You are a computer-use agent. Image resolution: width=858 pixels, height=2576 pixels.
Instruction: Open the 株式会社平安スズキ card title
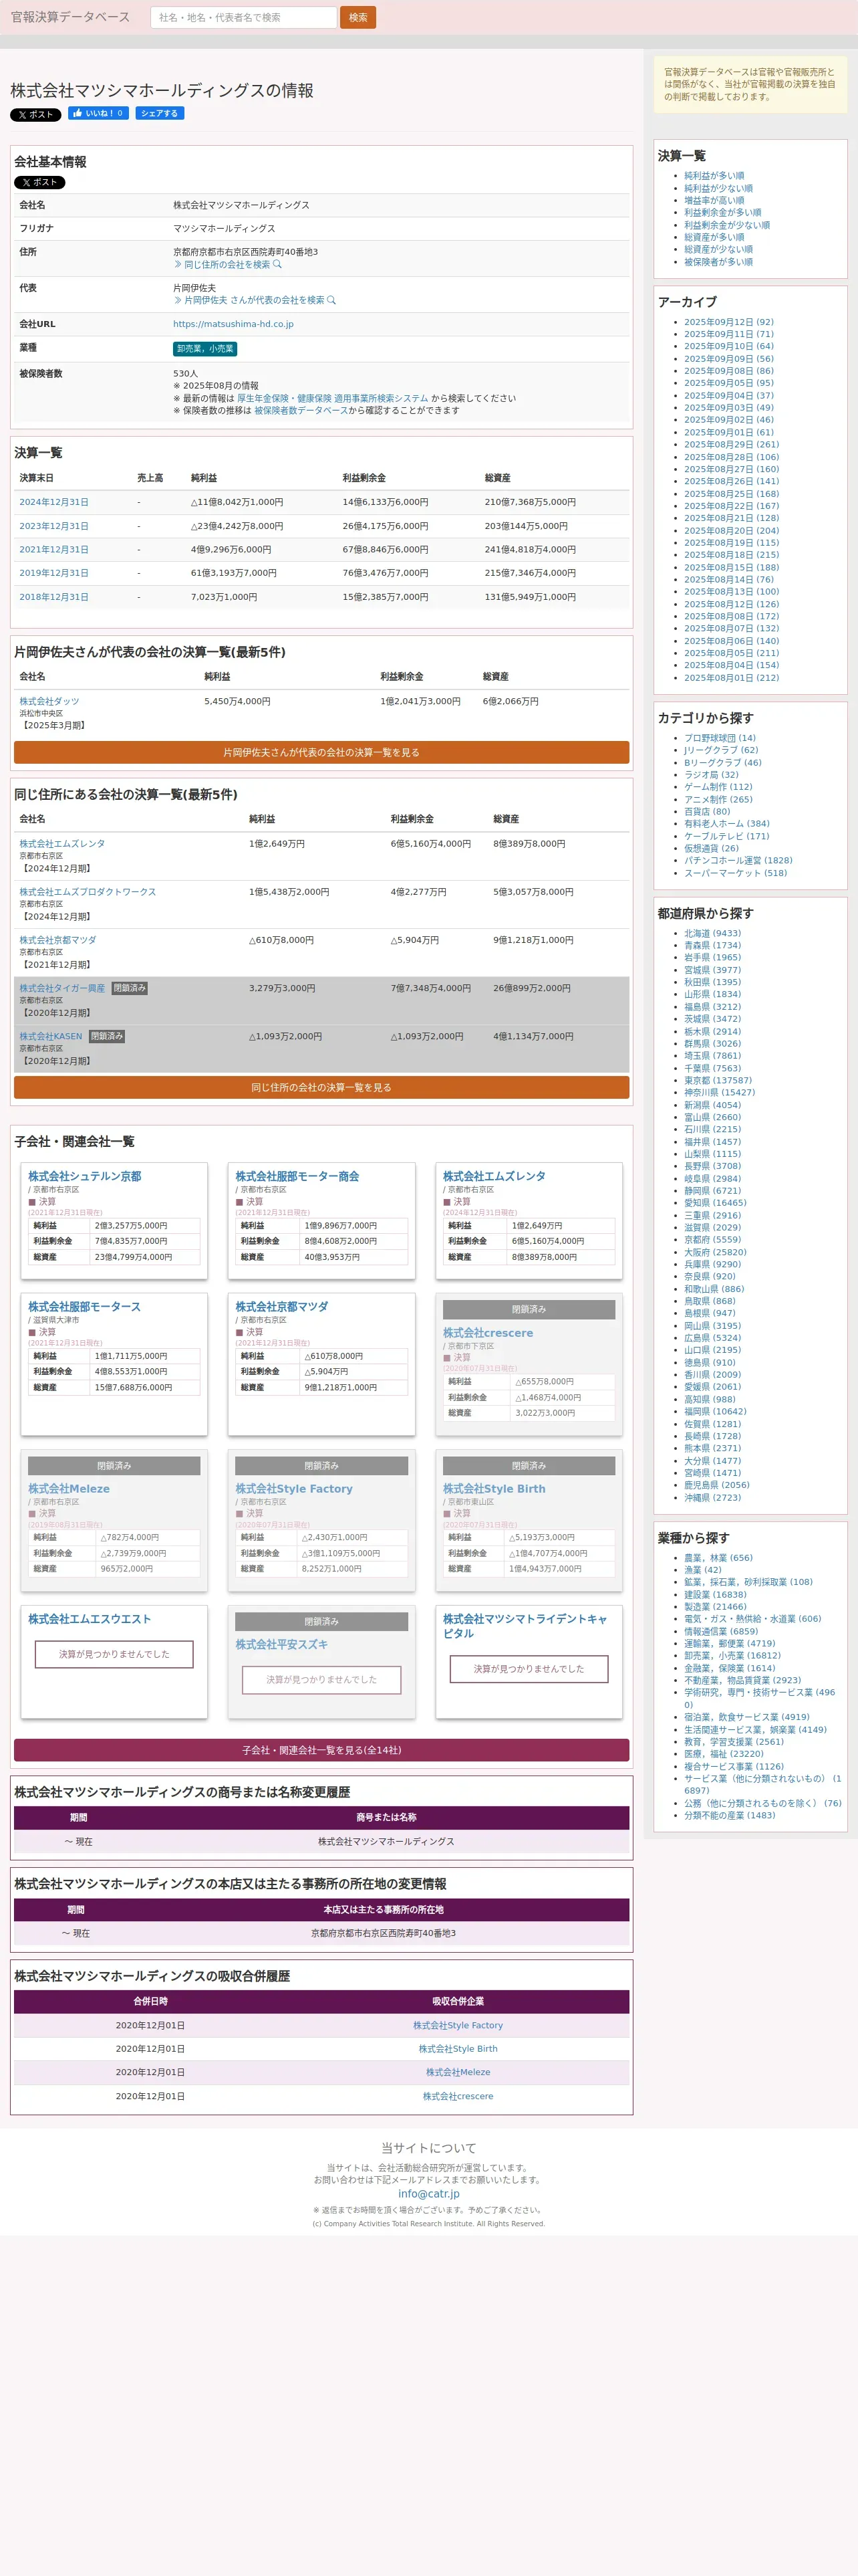point(282,1645)
